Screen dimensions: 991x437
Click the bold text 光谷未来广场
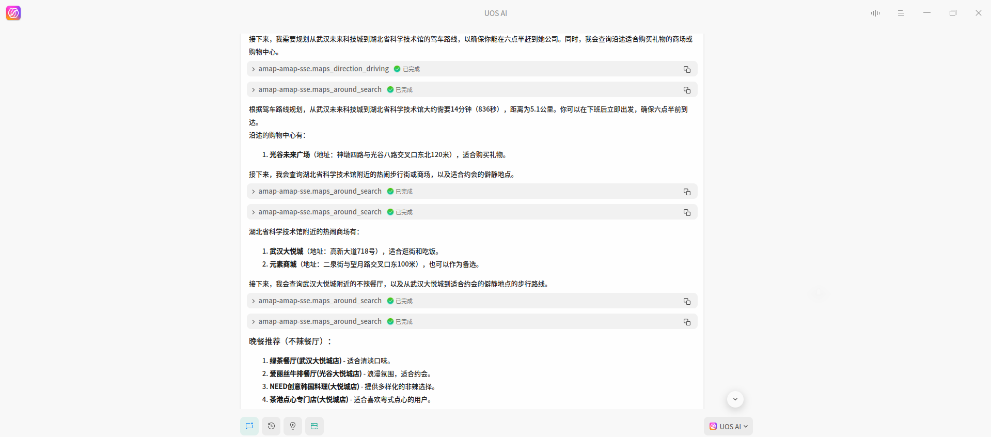coord(290,155)
